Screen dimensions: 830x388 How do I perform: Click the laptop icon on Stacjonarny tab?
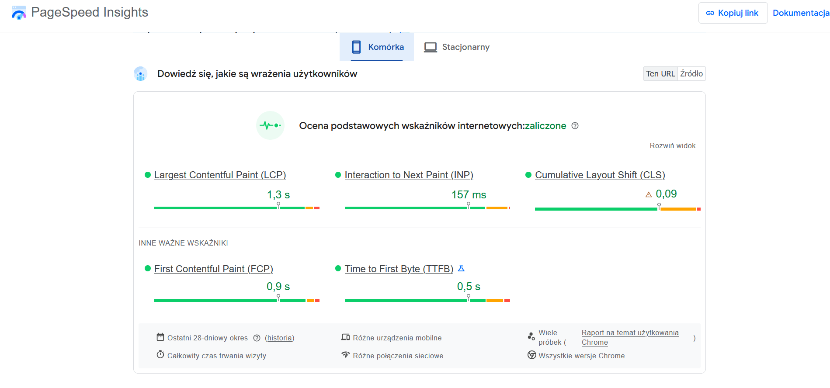pos(431,47)
